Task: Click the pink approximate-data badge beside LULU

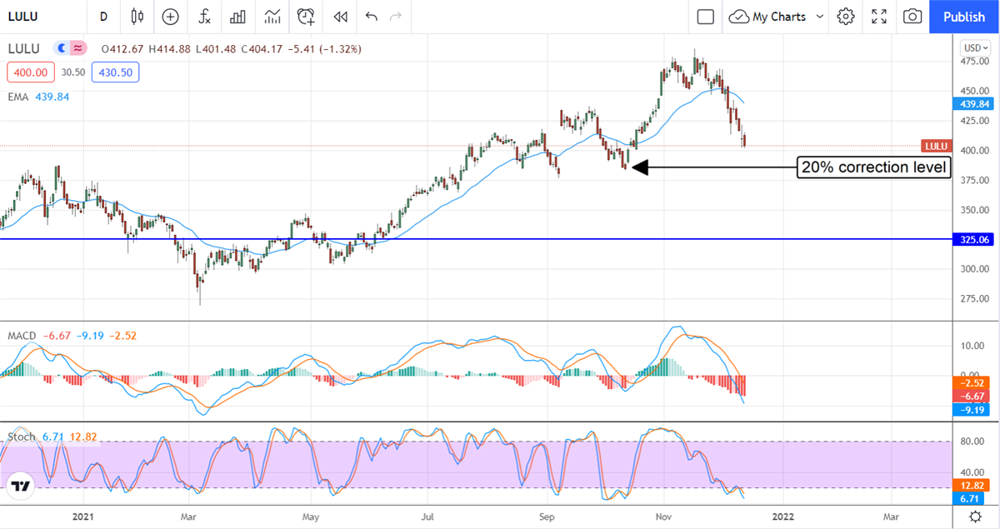Action: [x=77, y=49]
